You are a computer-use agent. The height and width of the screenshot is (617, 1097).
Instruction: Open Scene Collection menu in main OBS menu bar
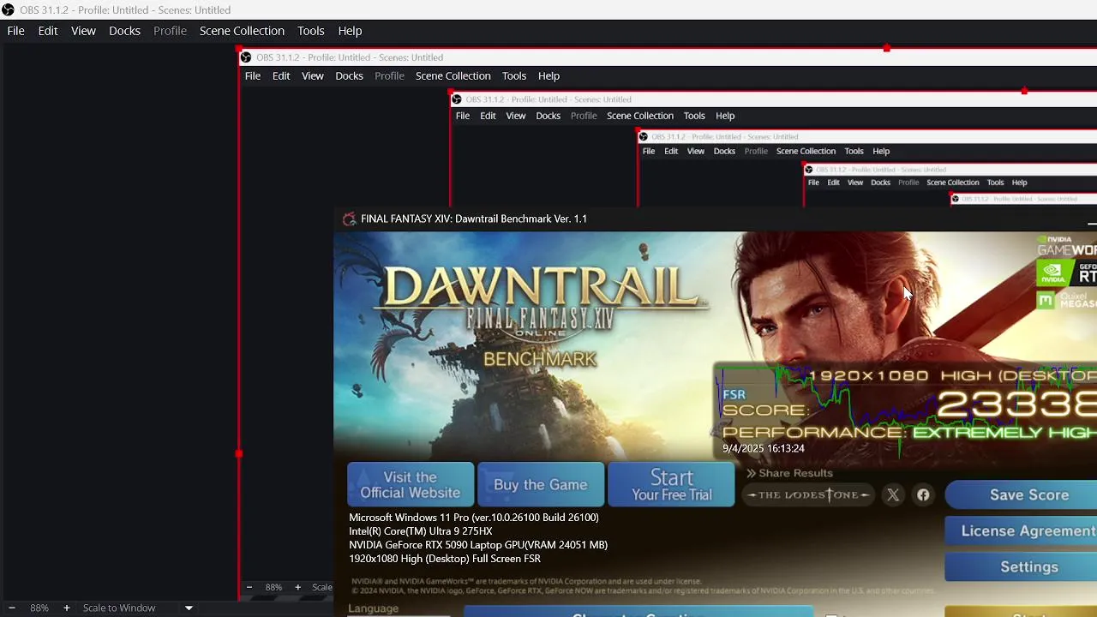pyautogui.click(x=242, y=31)
